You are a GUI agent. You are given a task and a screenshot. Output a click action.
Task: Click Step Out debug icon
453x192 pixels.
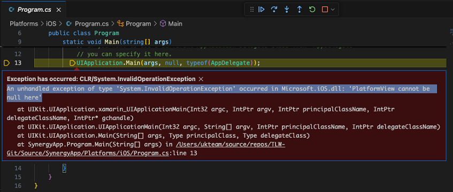(300, 10)
